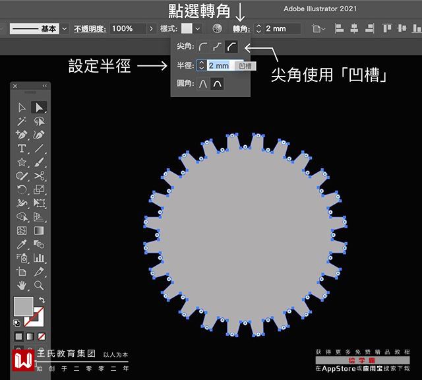This screenshot has width=422, height=380.
Task: Align objects to horizontal right
Action: click(369, 28)
